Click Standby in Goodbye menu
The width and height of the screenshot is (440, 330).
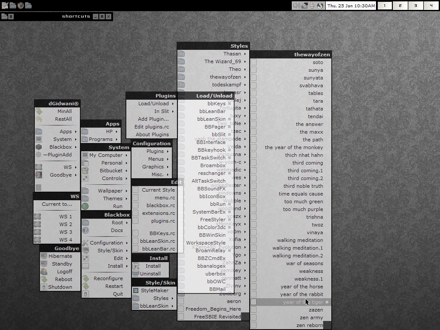pyautogui.click(x=60, y=264)
